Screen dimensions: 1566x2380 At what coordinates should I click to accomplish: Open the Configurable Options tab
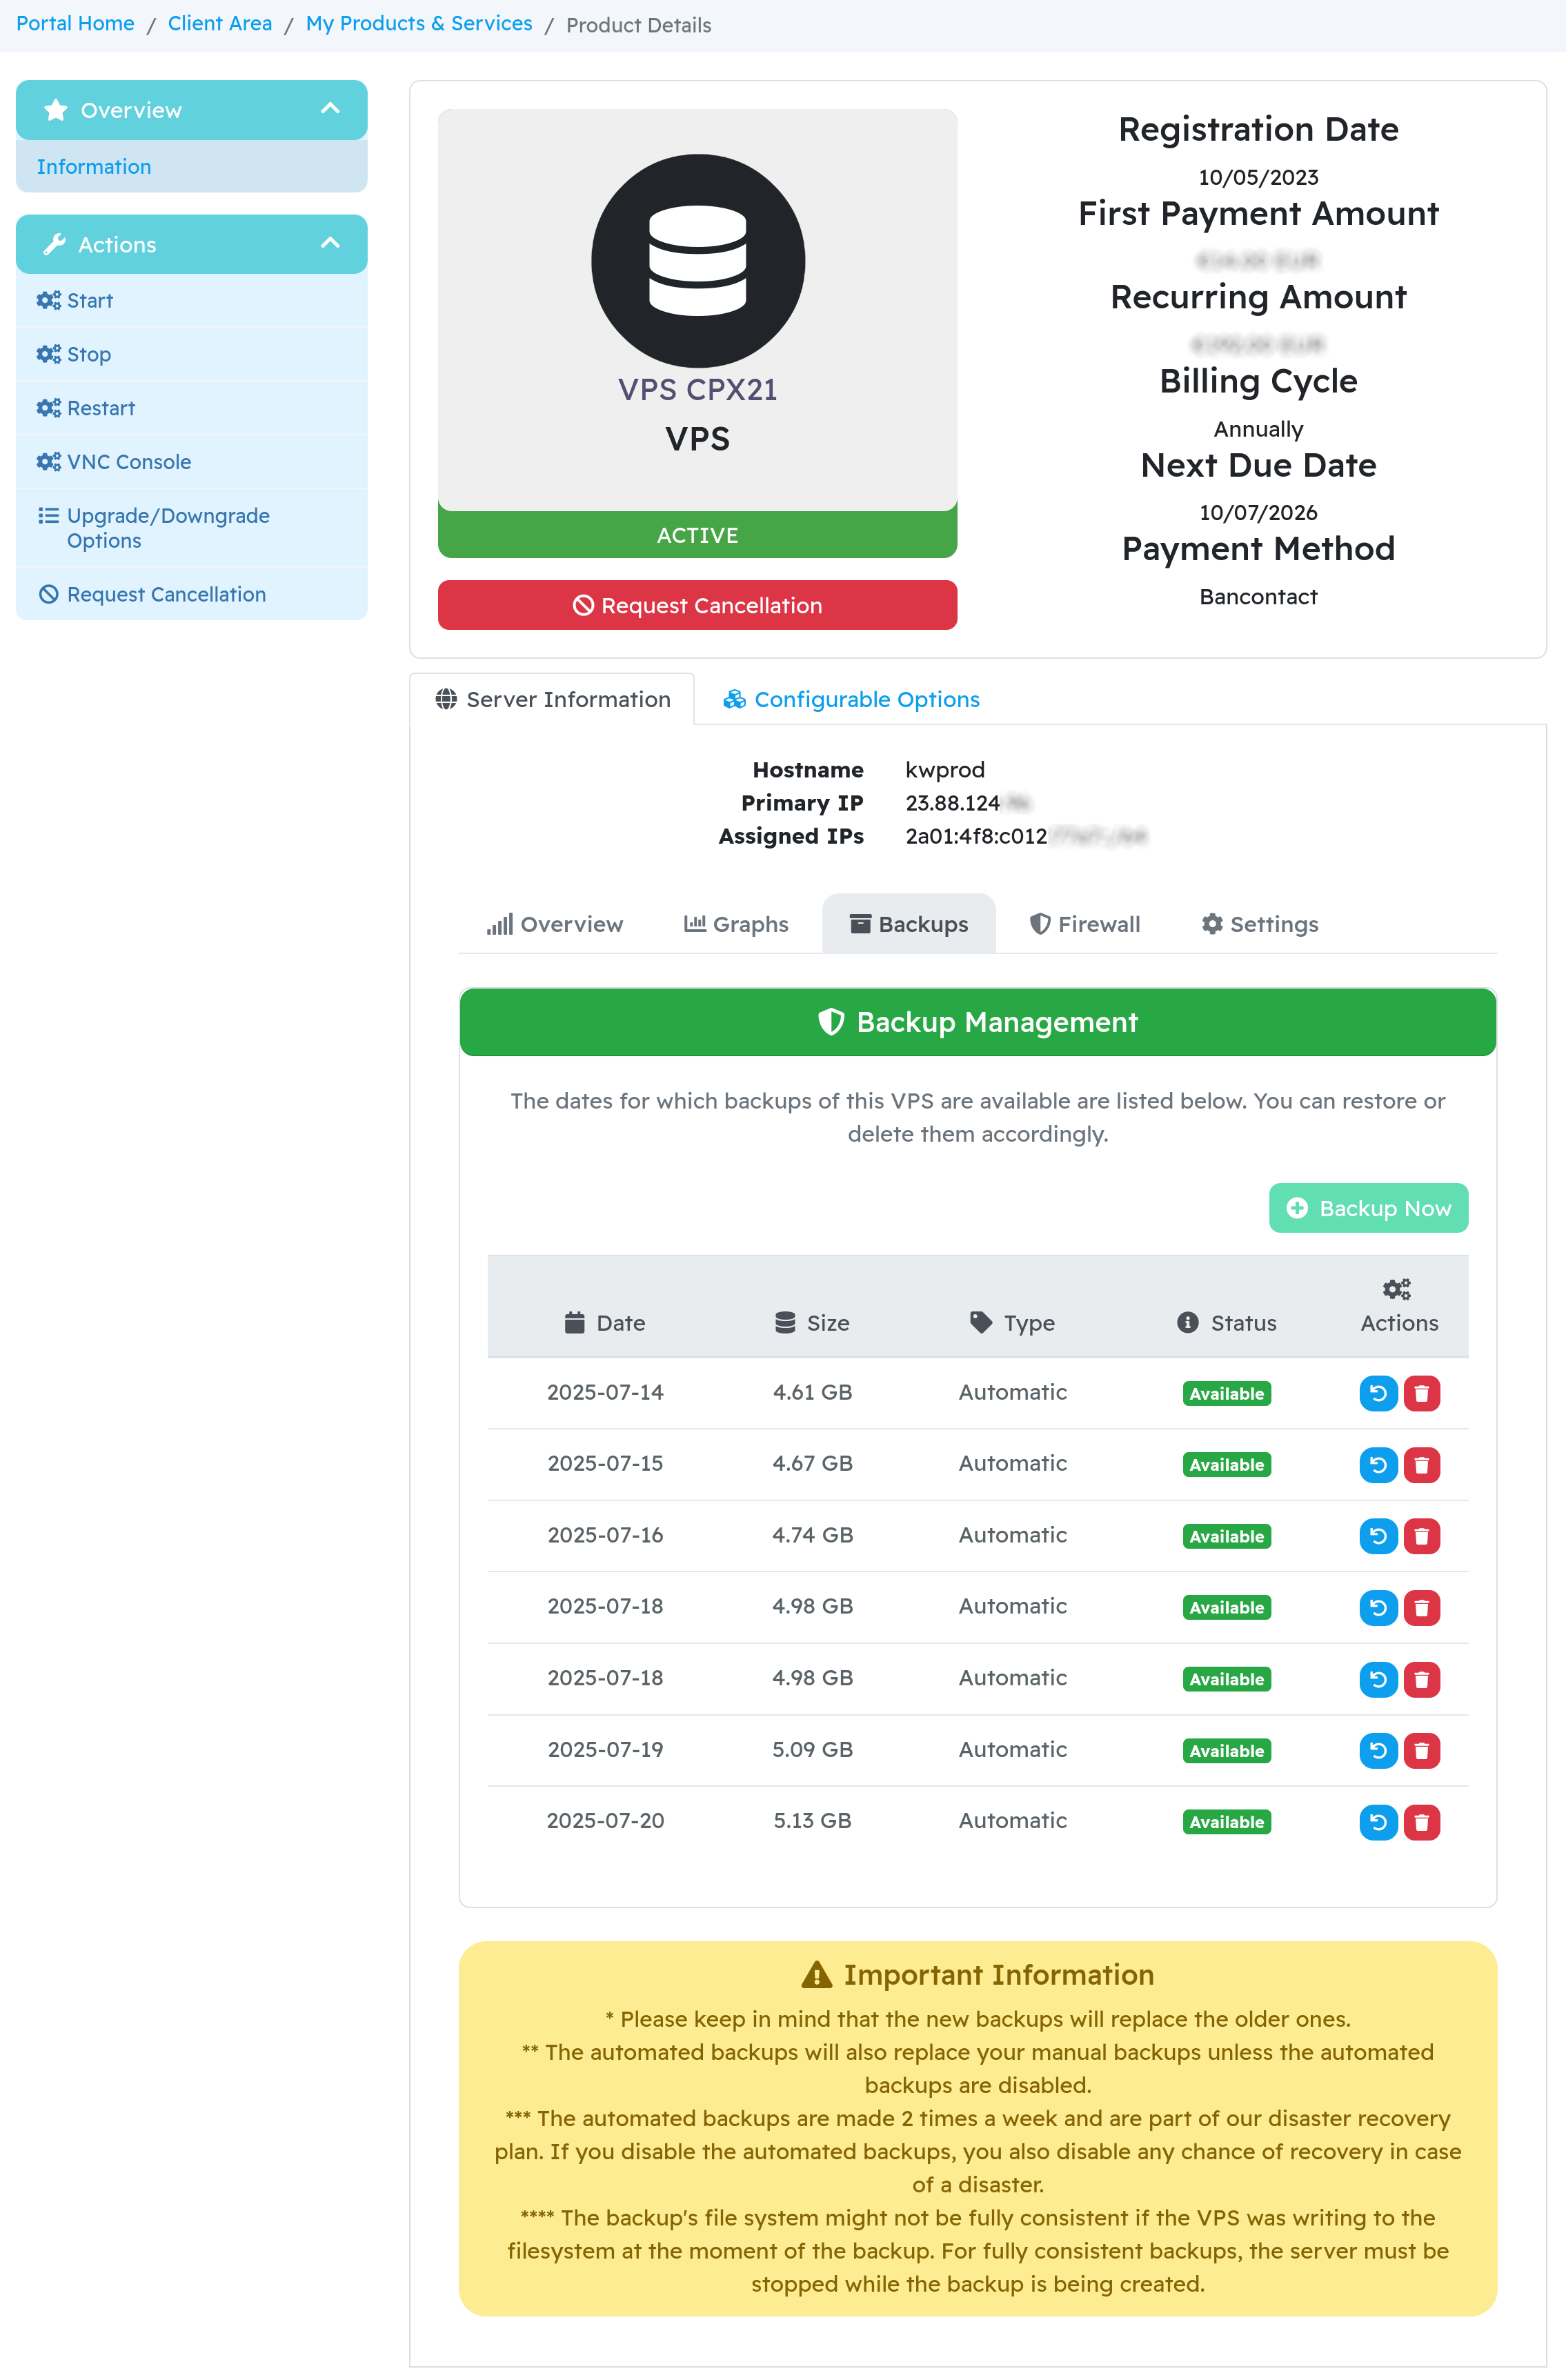tap(851, 699)
